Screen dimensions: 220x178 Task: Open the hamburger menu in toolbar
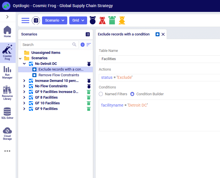[25, 20]
